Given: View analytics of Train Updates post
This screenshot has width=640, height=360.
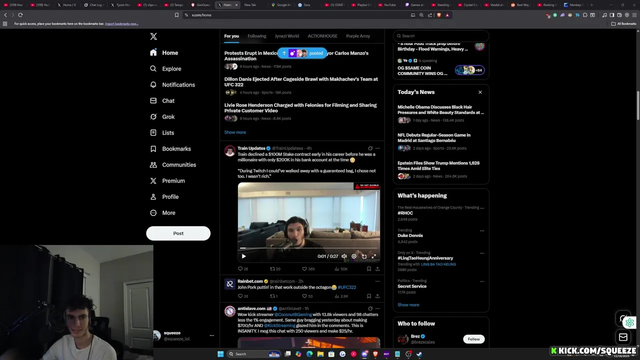Looking at the screenshot, I should pyautogui.click(x=341, y=269).
